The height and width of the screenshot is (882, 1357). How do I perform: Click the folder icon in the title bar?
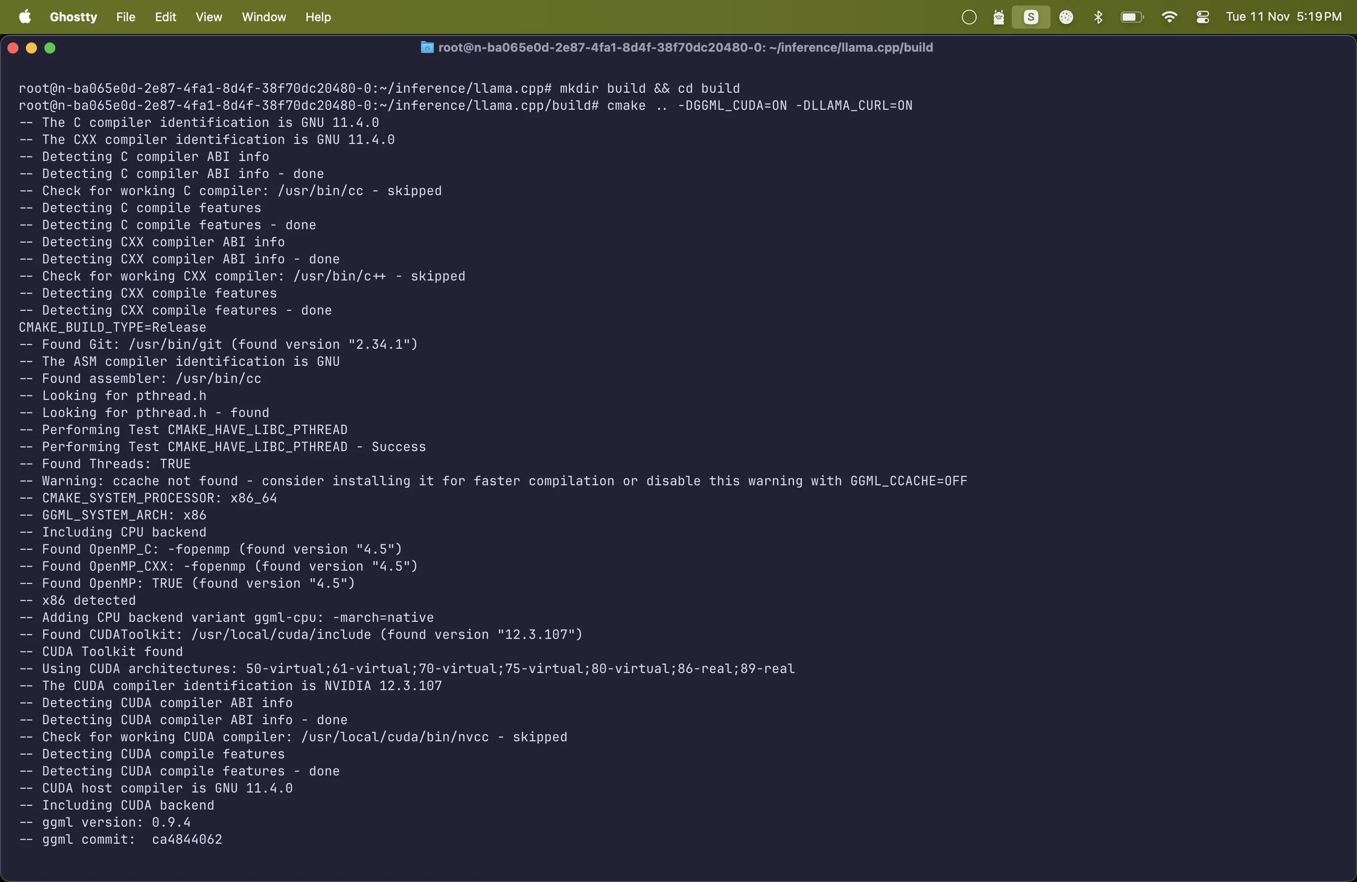click(x=426, y=48)
